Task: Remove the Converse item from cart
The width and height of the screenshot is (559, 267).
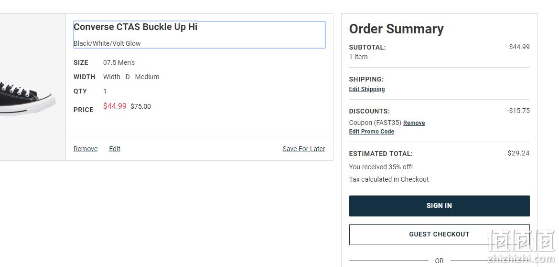Action: [x=86, y=149]
